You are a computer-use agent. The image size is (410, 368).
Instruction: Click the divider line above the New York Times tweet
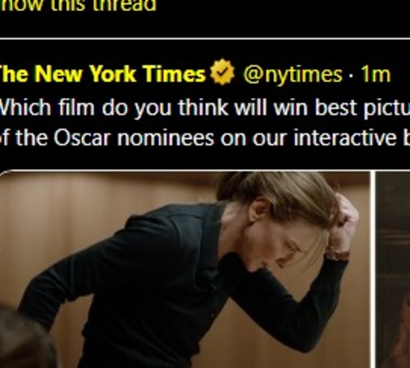click(205, 39)
